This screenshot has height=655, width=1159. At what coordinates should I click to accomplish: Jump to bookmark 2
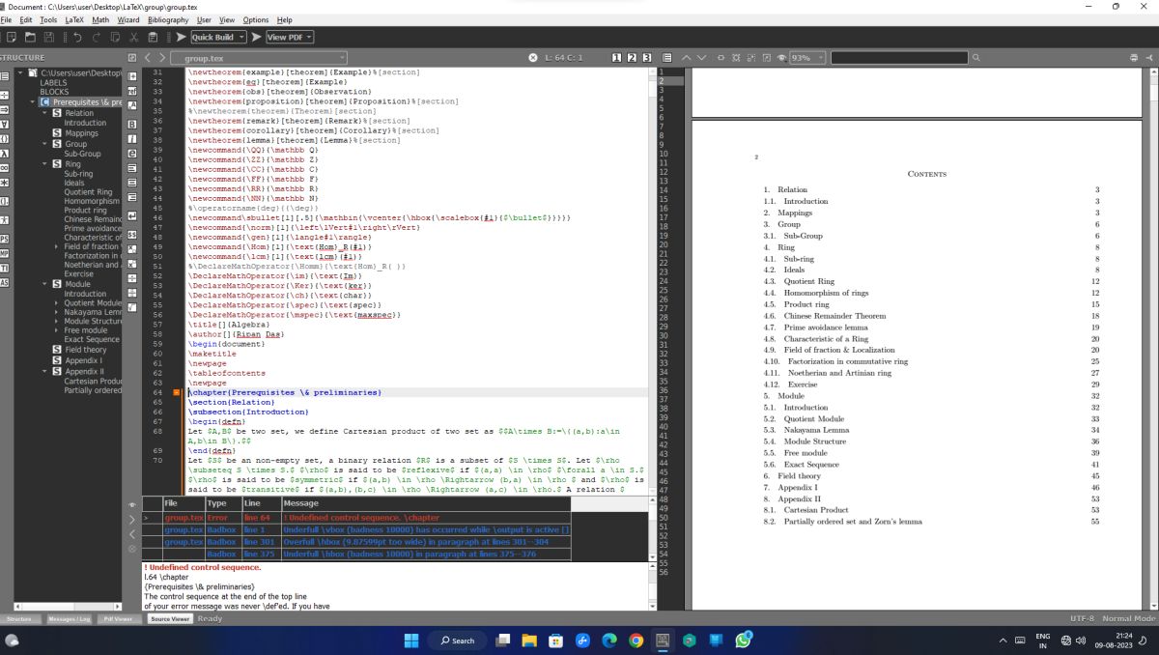point(632,58)
